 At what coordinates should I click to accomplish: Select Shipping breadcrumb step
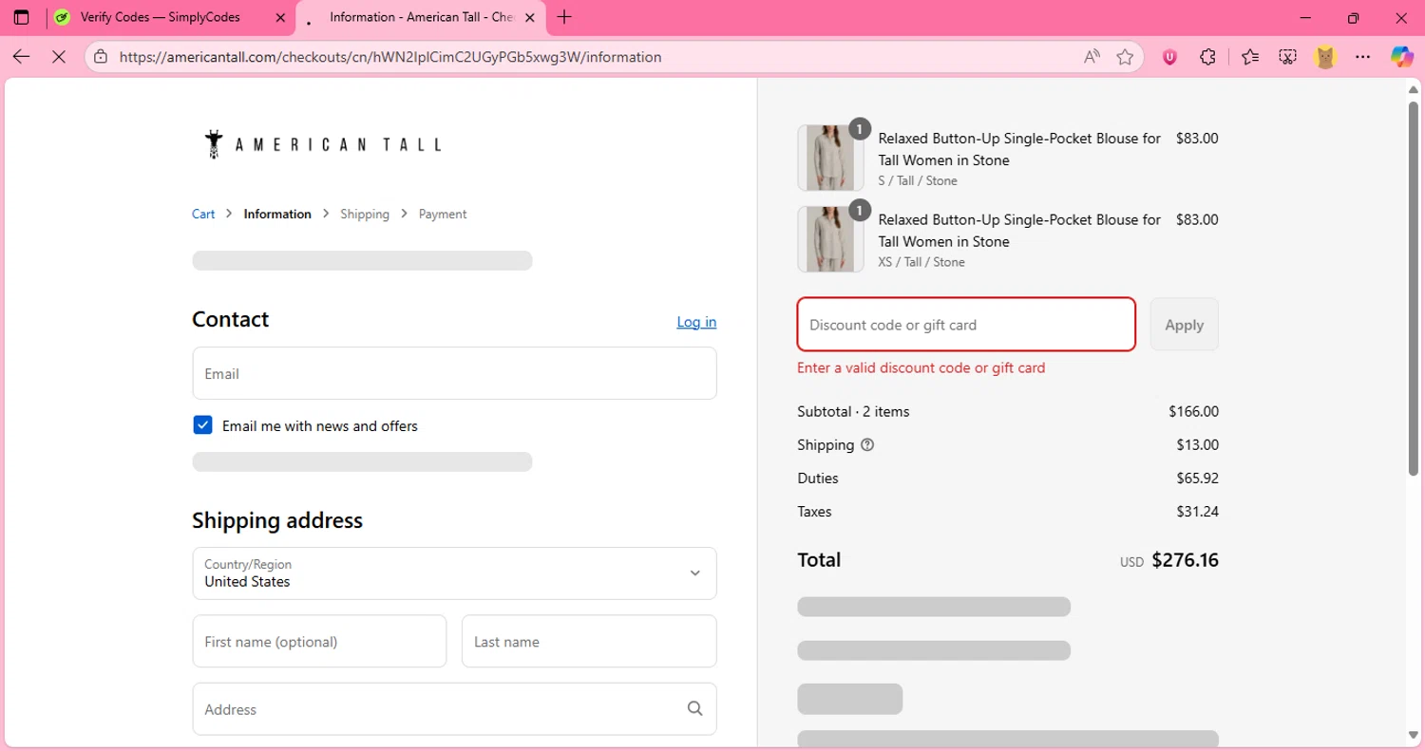365,214
